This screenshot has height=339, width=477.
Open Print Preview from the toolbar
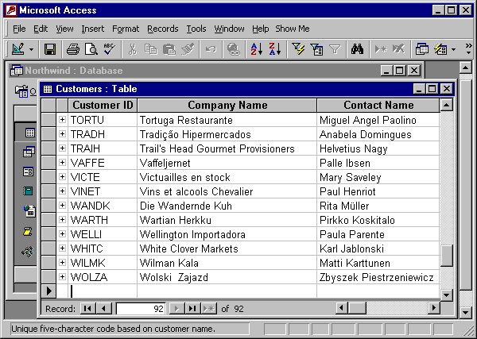[x=91, y=49]
